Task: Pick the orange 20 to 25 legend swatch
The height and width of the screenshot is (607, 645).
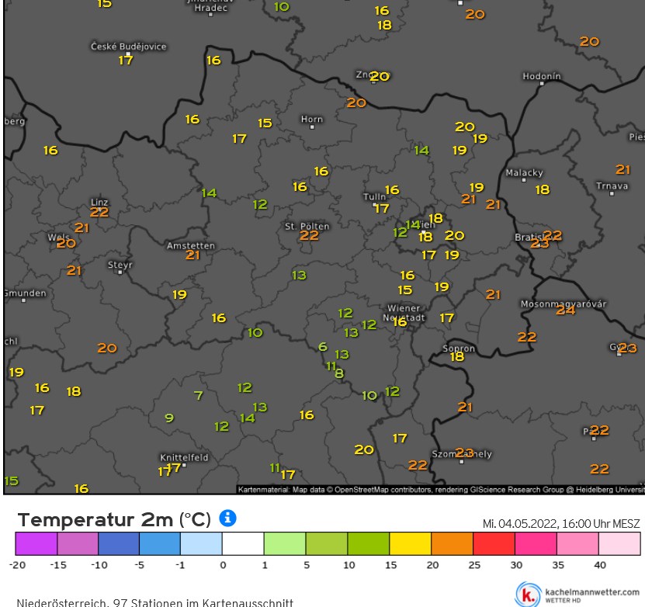Action: click(x=452, y=543)
